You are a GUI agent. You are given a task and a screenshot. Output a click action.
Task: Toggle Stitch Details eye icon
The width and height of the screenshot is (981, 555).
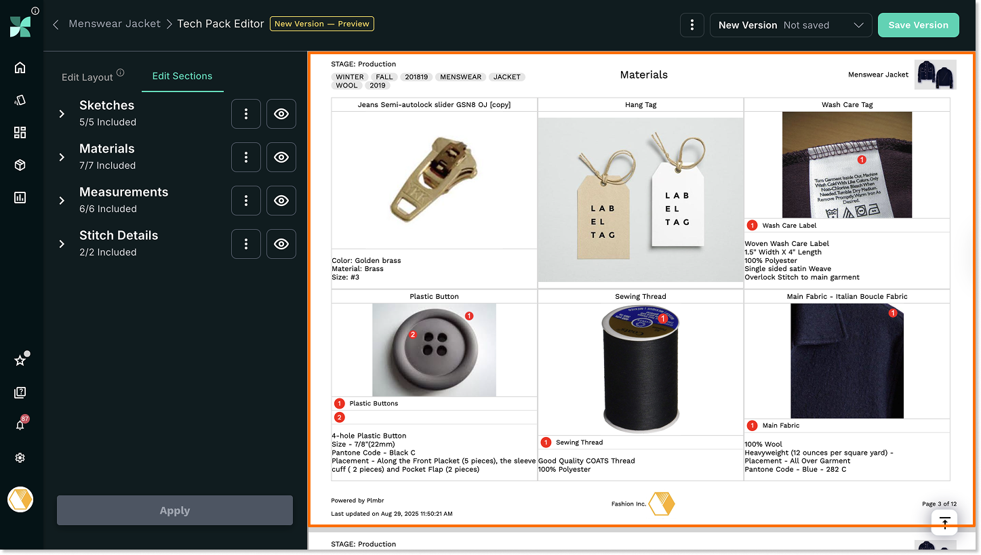pos(281,244)
